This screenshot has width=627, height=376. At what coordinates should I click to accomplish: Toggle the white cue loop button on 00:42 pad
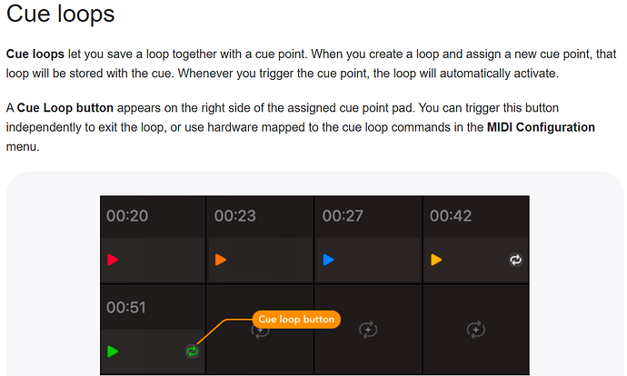pos(515,260)
